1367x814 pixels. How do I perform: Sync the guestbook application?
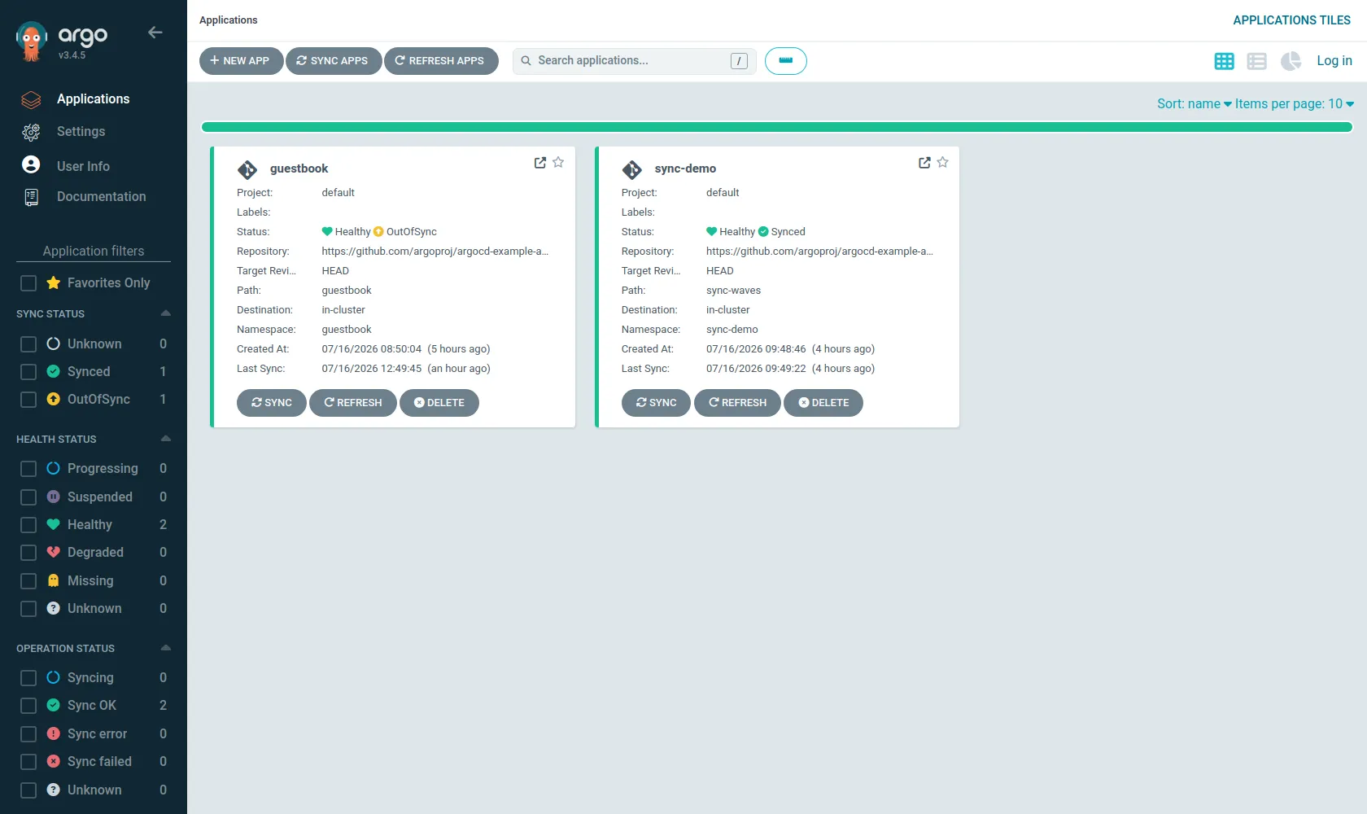point(271,403)
